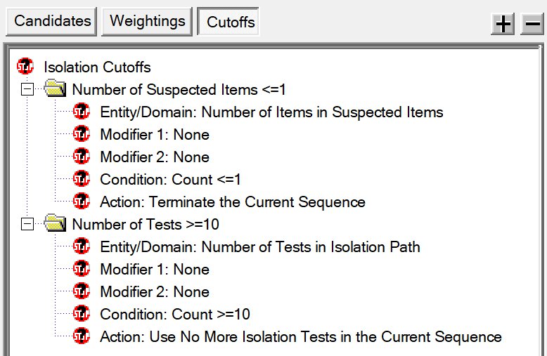Remove a cutoff with the minus button
The width and height of the screenshot is (547, 356).
click(532, 24)
